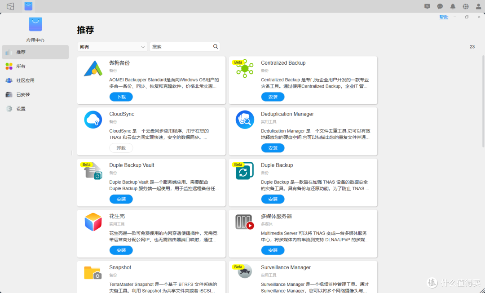Open the notifications bell icon
485x293 pixels.
pyautogui.click(x=453, y=6)
